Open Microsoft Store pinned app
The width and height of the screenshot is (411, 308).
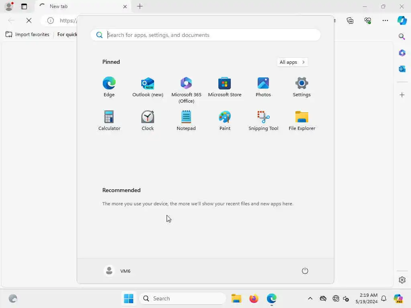coord(225,87)
